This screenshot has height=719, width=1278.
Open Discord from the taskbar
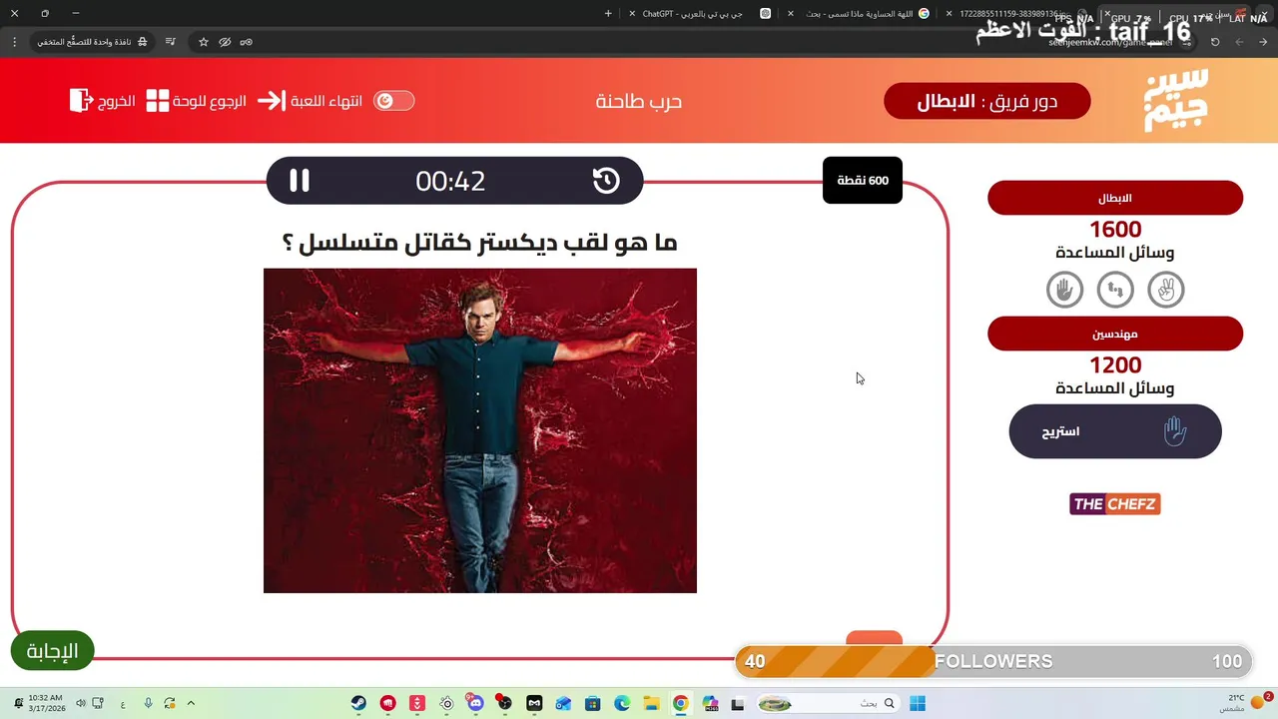click(475, 704)
